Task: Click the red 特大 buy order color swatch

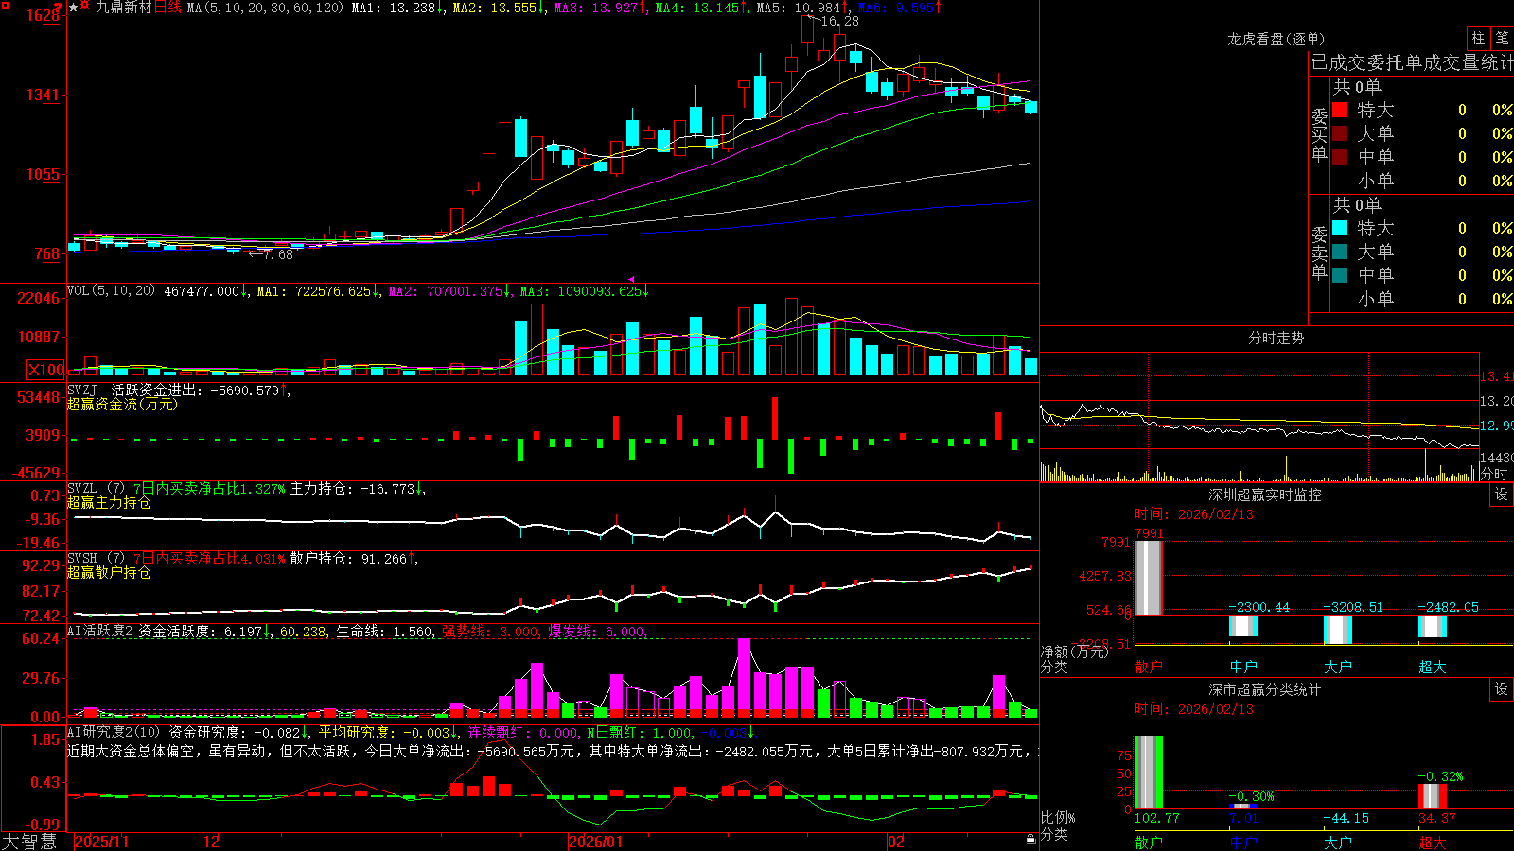Action: 1340,110
